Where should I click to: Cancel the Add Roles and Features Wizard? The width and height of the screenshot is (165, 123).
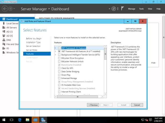coord(137,105)
